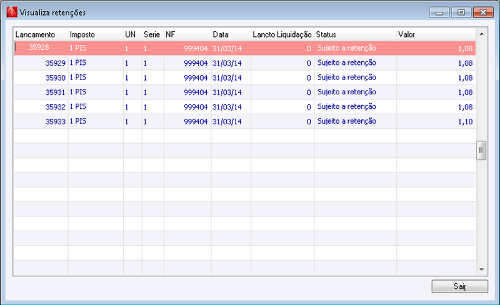Click the red application icon in title bar
Image resolution: width=500 pixels, height=305 pixels.
pyautogui.click(x=12, y=12)
